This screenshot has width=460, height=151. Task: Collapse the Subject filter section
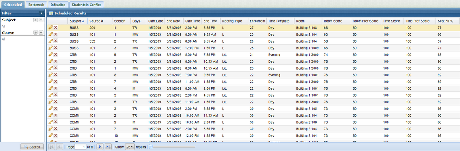pos(41,20)
